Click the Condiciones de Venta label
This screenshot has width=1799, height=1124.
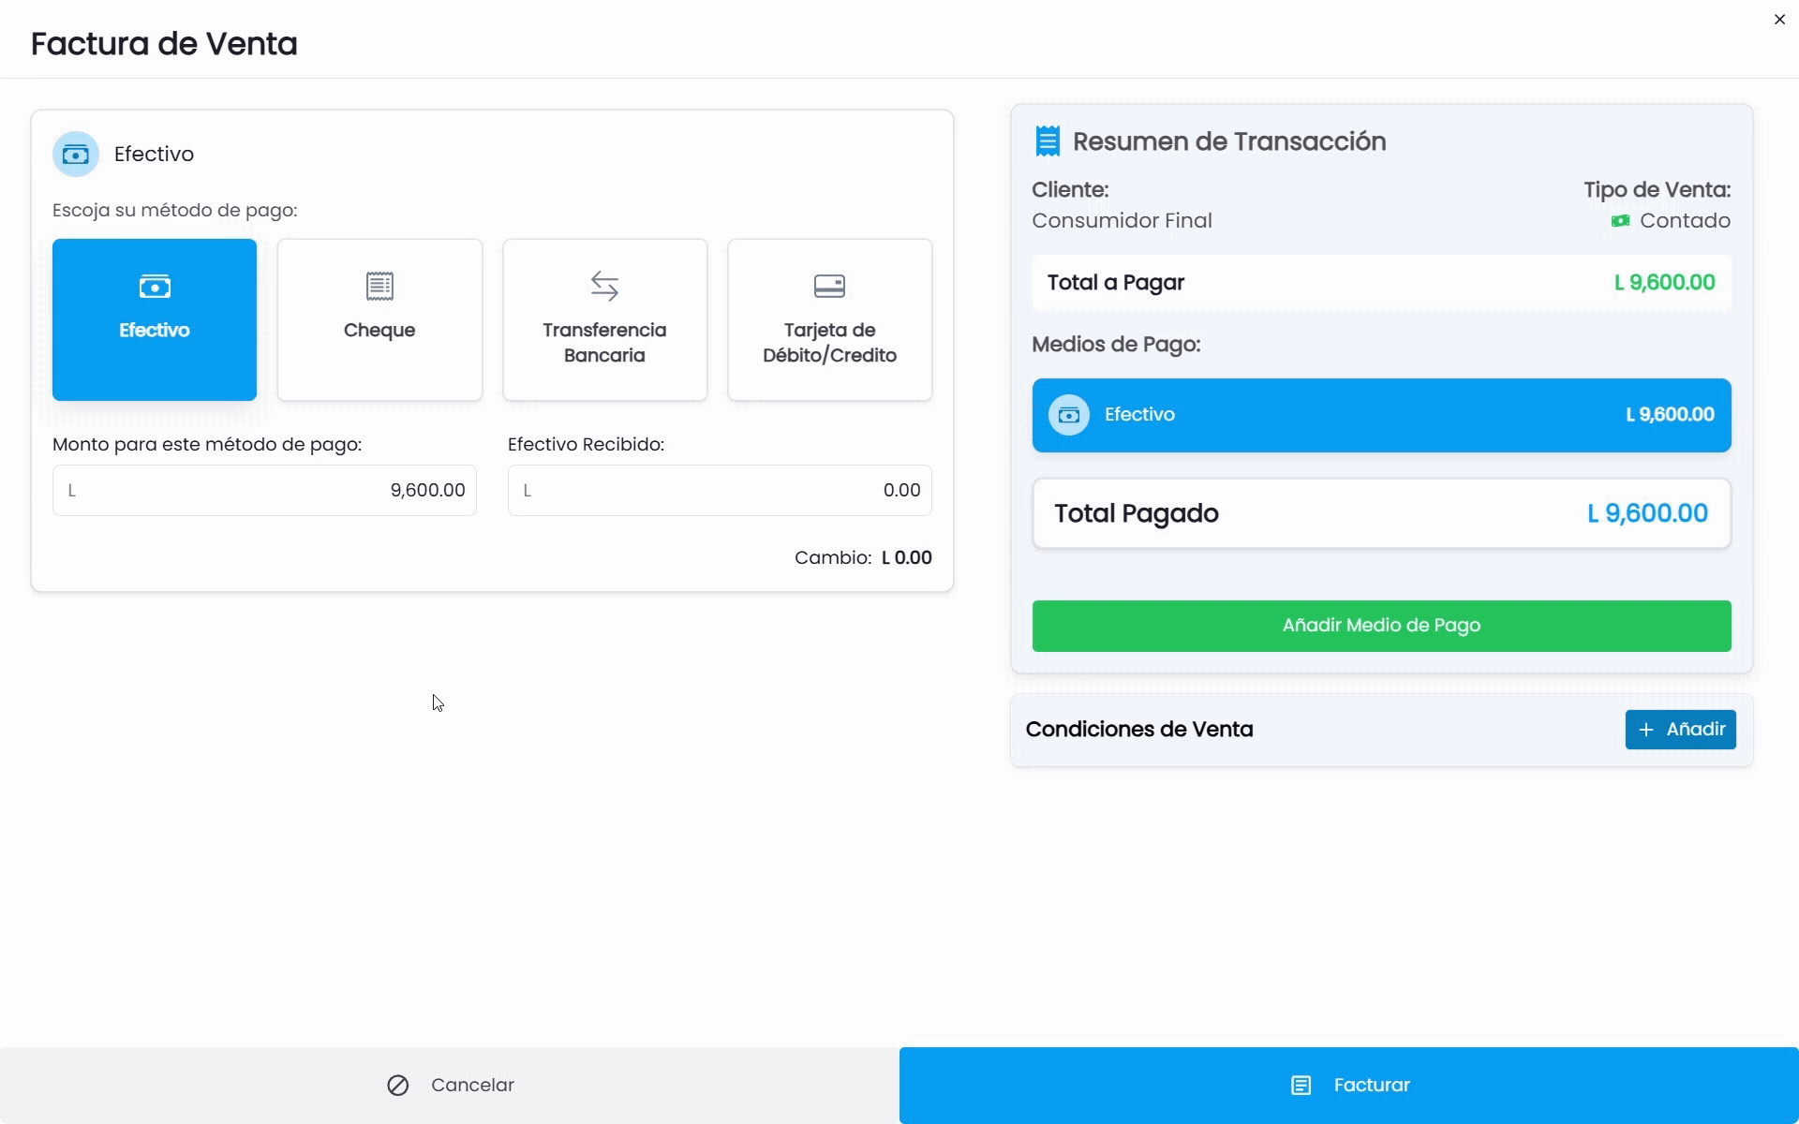coord(1139,730)
